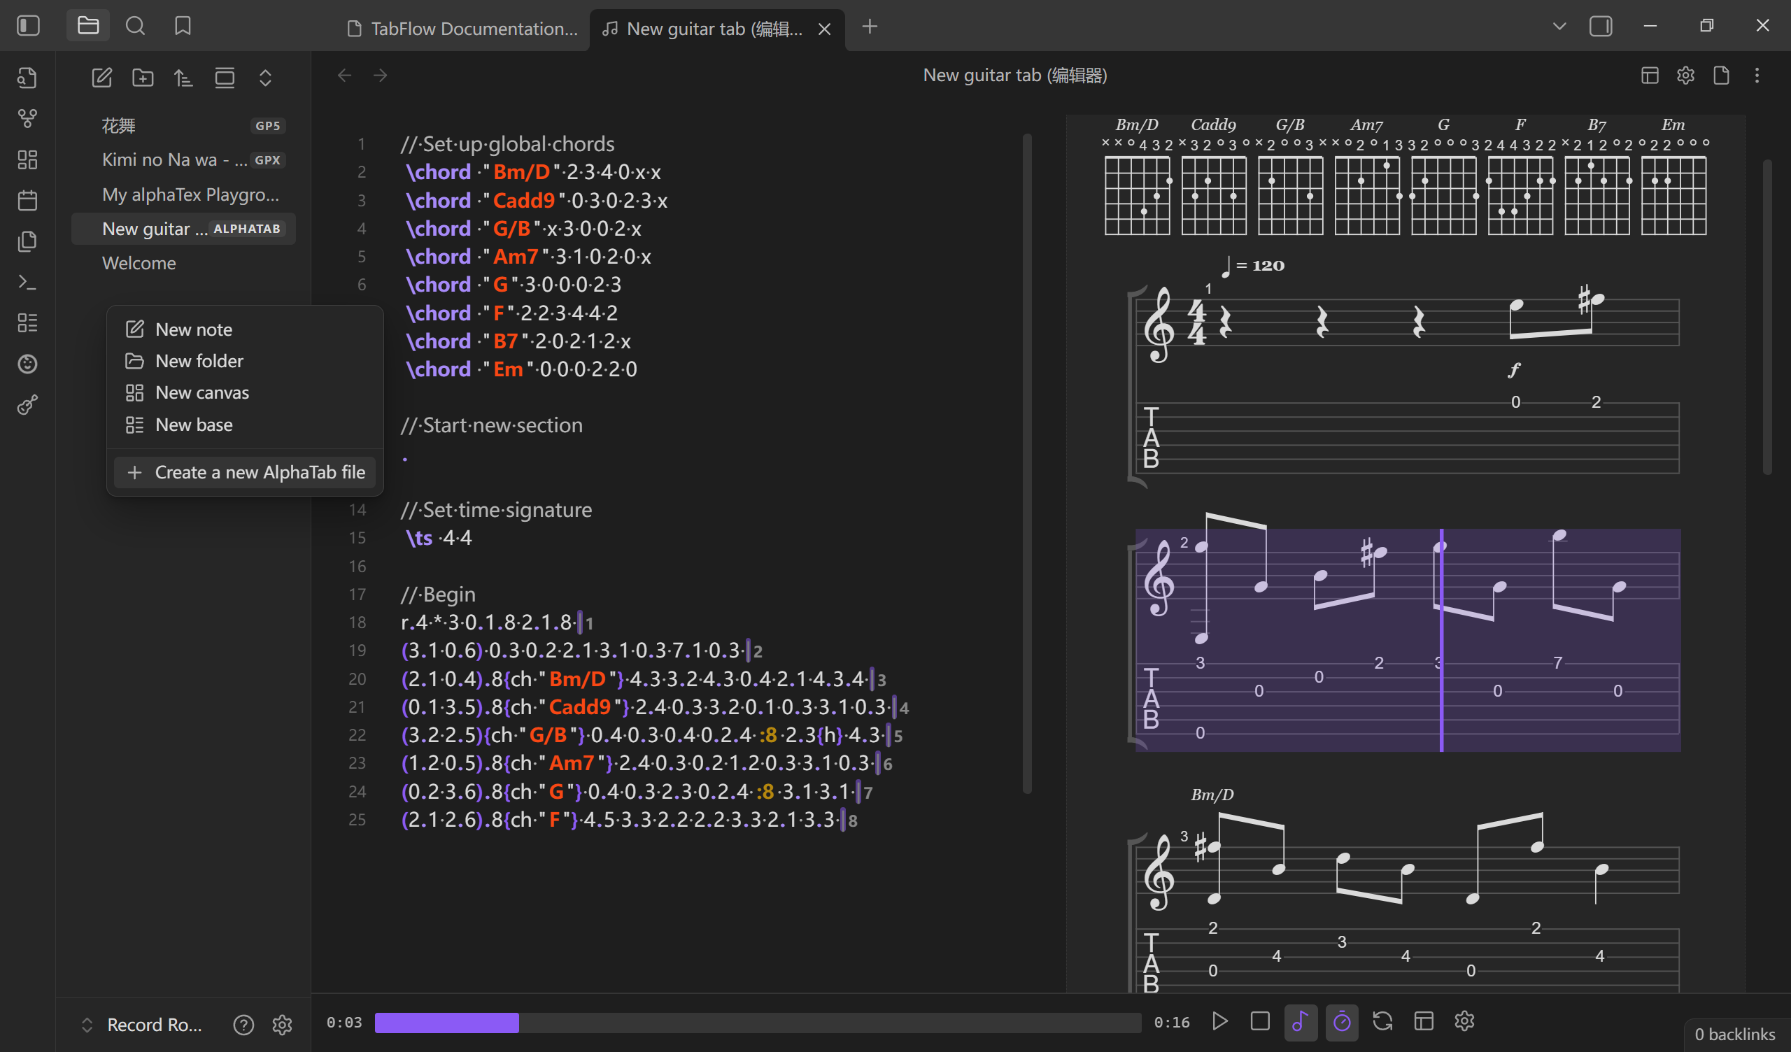Click the playback progress bar
This screenshot has width=1791, height=1052.
tap(758, 1022)
